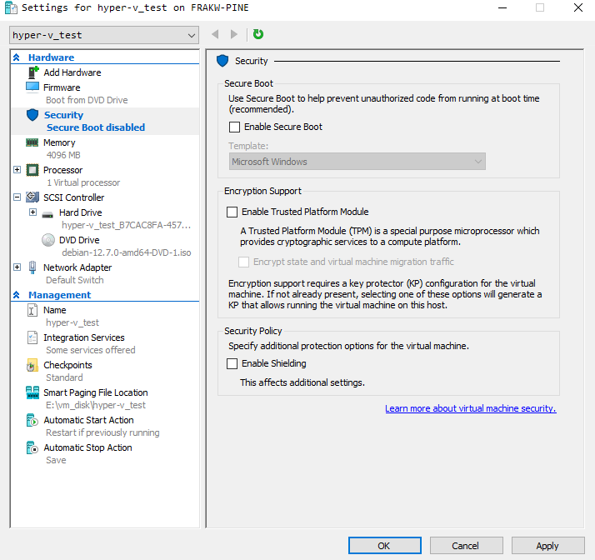
Task: Open the hyper-v_test virtual machine dropdown
Action: (x=104, y=35)
